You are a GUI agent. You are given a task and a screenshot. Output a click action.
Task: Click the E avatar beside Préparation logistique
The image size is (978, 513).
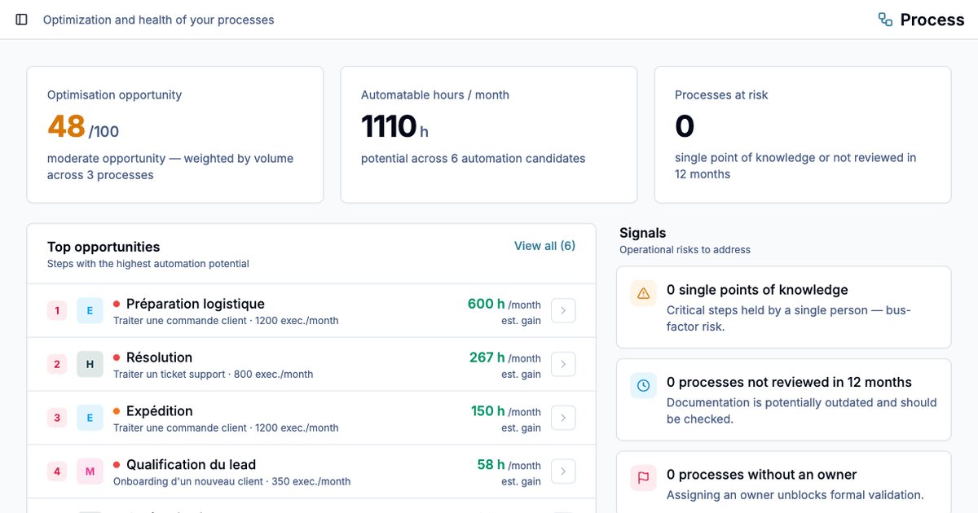[90, 310]
